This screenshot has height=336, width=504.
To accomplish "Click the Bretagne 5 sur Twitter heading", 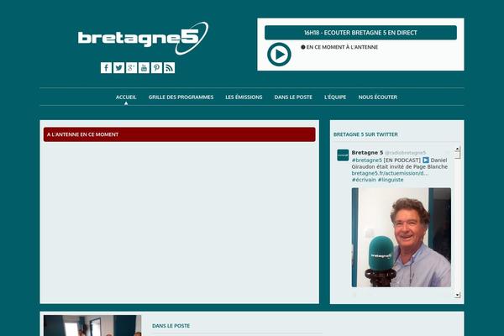I will point(365,134).
